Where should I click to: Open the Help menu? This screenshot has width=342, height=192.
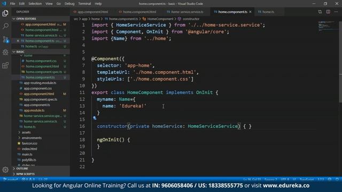(98, 4)
